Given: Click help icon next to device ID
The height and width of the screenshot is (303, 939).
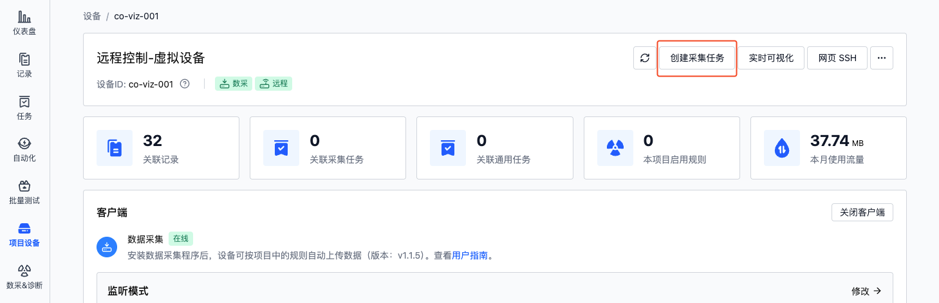Looking at the screenshot, I should point(185,84).
